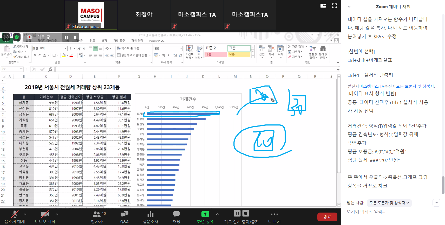Open the POWERPIVOT ribbon tab
Screen dimensions: 445x225
[x=157, y=41]
